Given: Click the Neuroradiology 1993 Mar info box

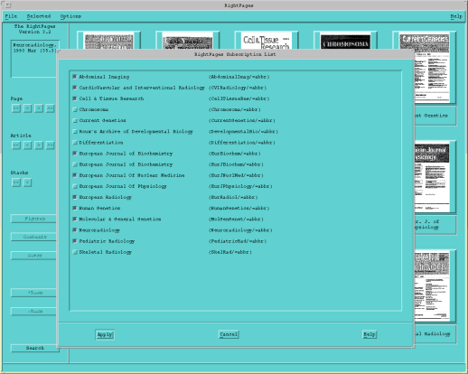Looking at the screenshot, I should tap(34, 60).
